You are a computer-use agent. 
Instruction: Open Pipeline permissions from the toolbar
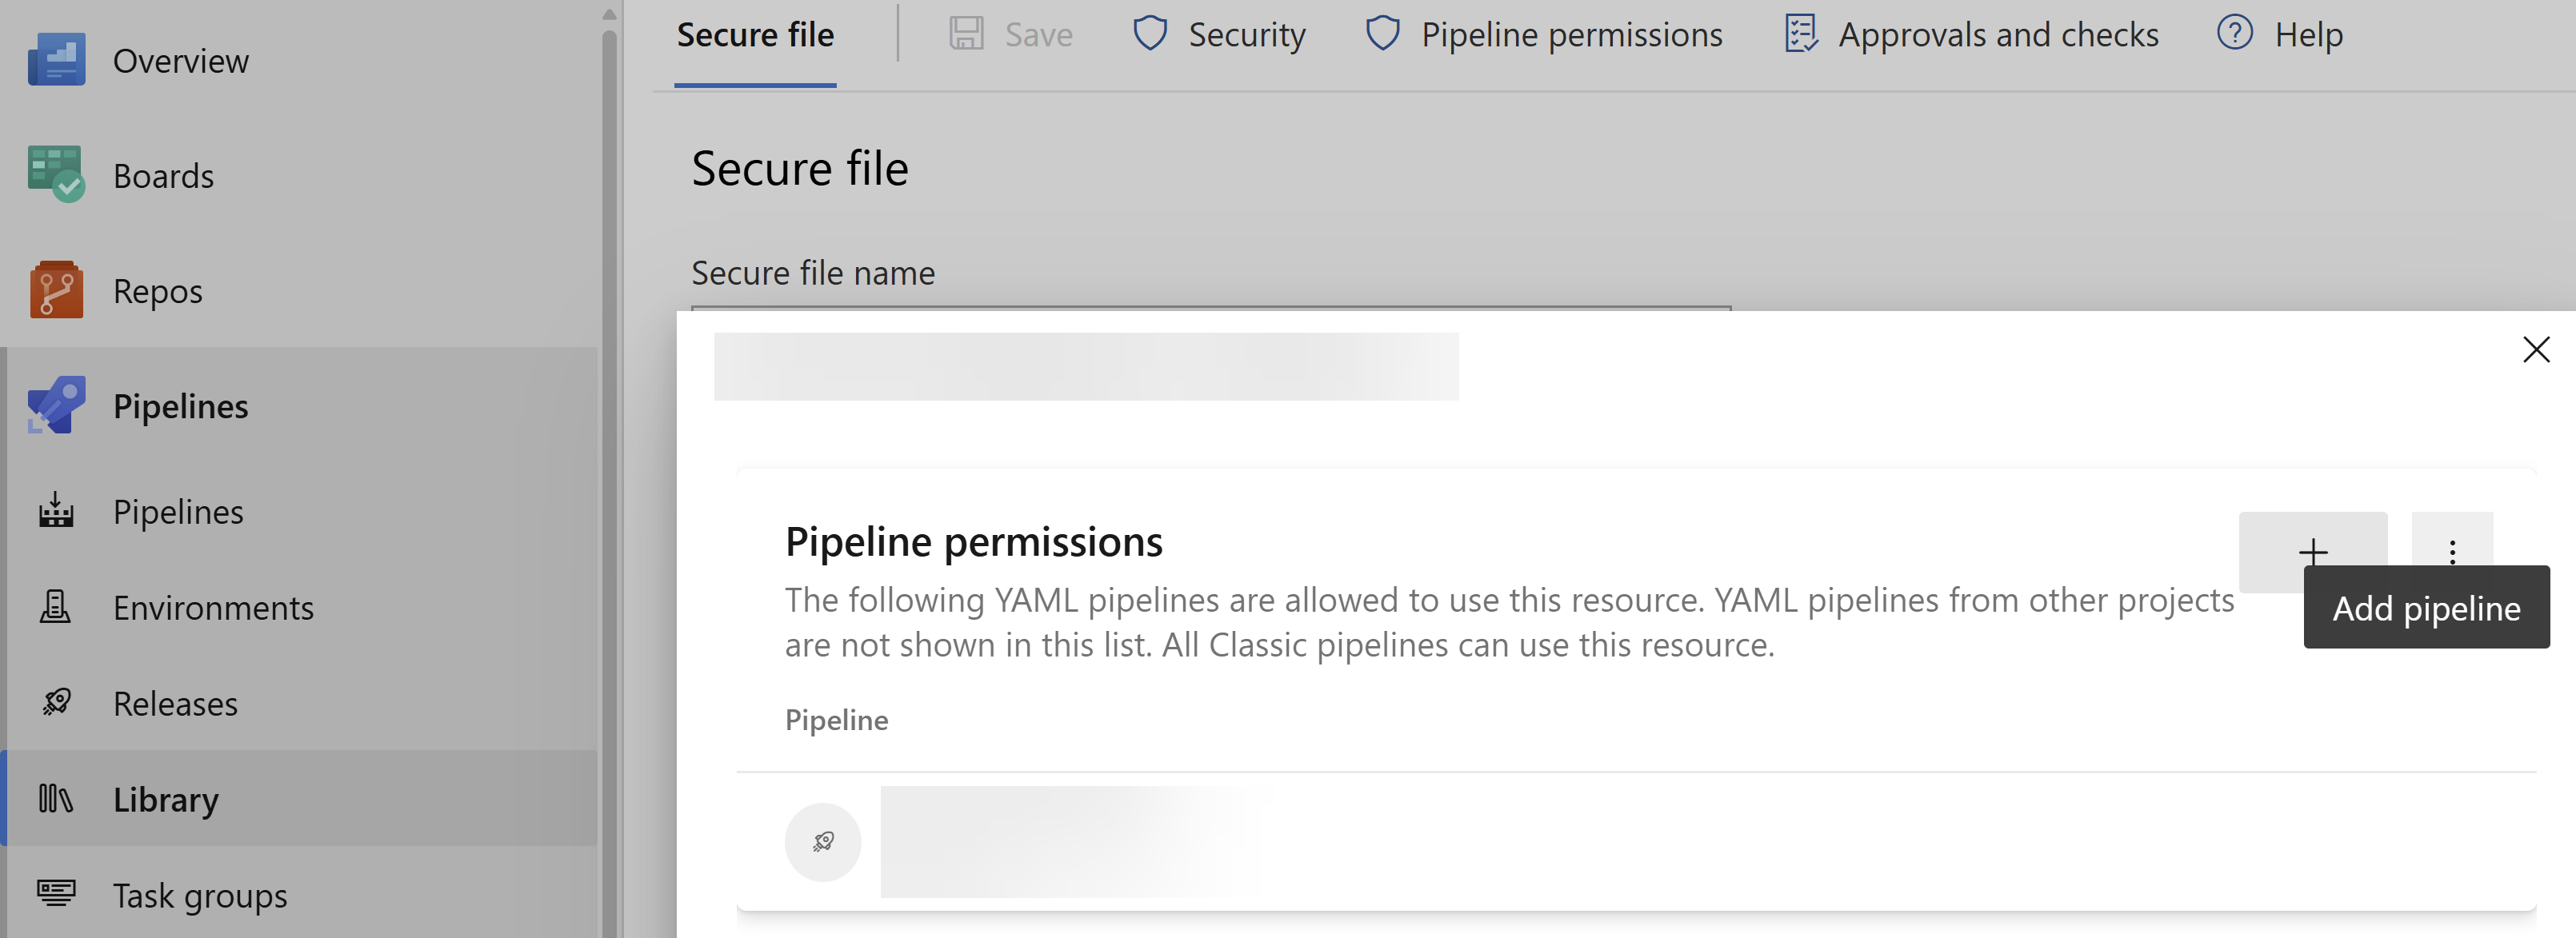pyautogui.click(x=1543, y=35)
